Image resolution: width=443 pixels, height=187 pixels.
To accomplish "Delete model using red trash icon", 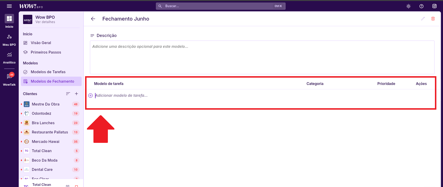I will pyautogui.click(x=433, y=19).
